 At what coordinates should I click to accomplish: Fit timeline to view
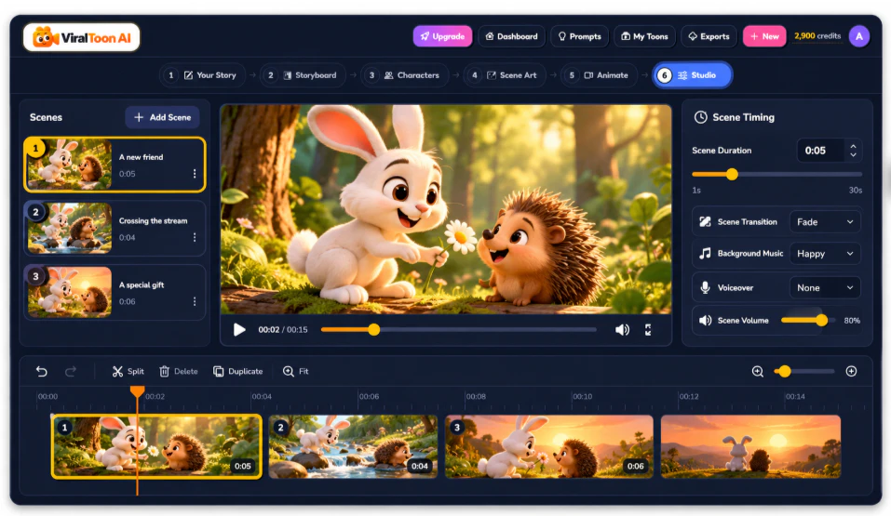pos(295,371)
